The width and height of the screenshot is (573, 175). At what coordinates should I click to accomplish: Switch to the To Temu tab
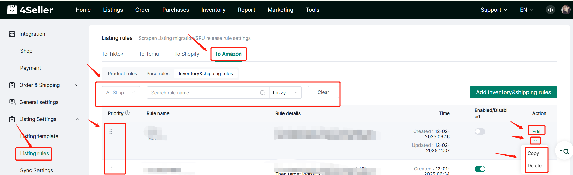(149, 54)
